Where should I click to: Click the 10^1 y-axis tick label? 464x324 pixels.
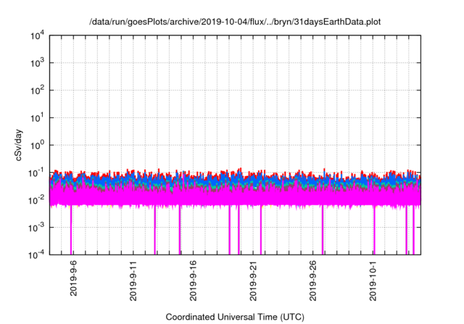(37, 117)
